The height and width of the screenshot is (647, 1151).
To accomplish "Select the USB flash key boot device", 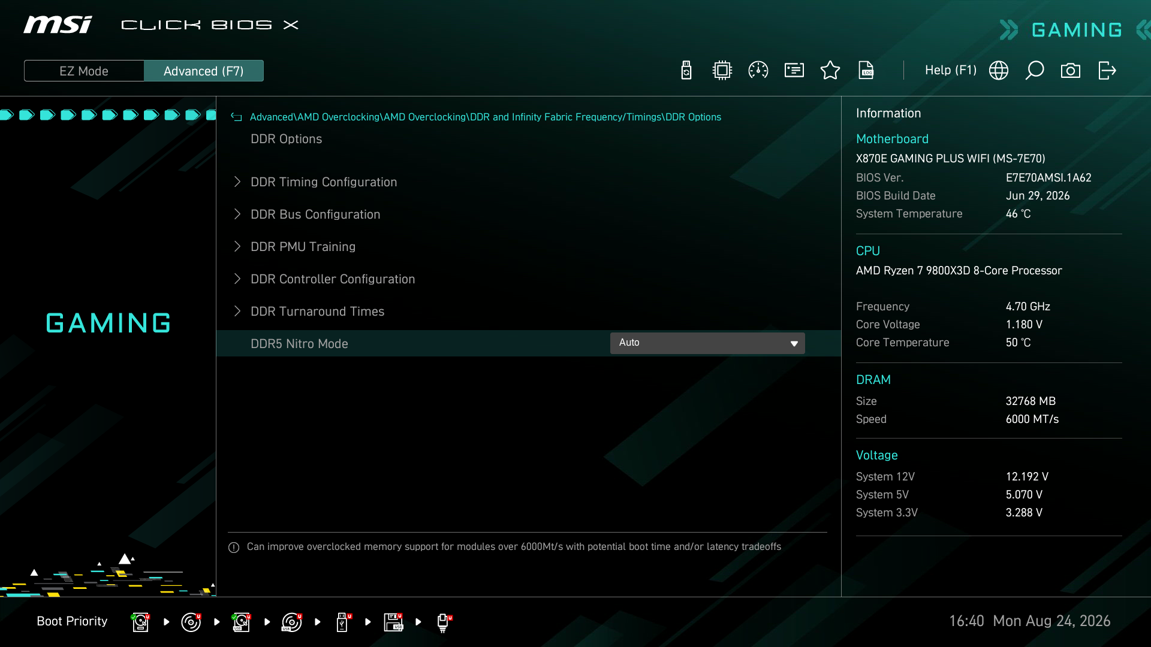I will [342, 622].
